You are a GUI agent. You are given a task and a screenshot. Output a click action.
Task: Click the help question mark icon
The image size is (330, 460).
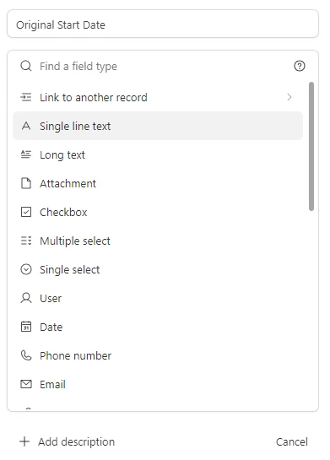click(x=300, y=66)
